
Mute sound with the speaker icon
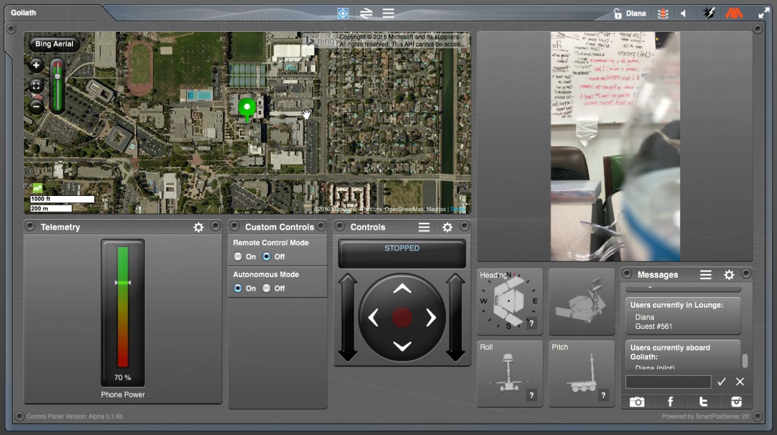[683, 13]
